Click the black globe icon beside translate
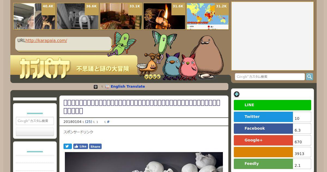Viewport: 327px width, 172px height. (x=96, y=87)
